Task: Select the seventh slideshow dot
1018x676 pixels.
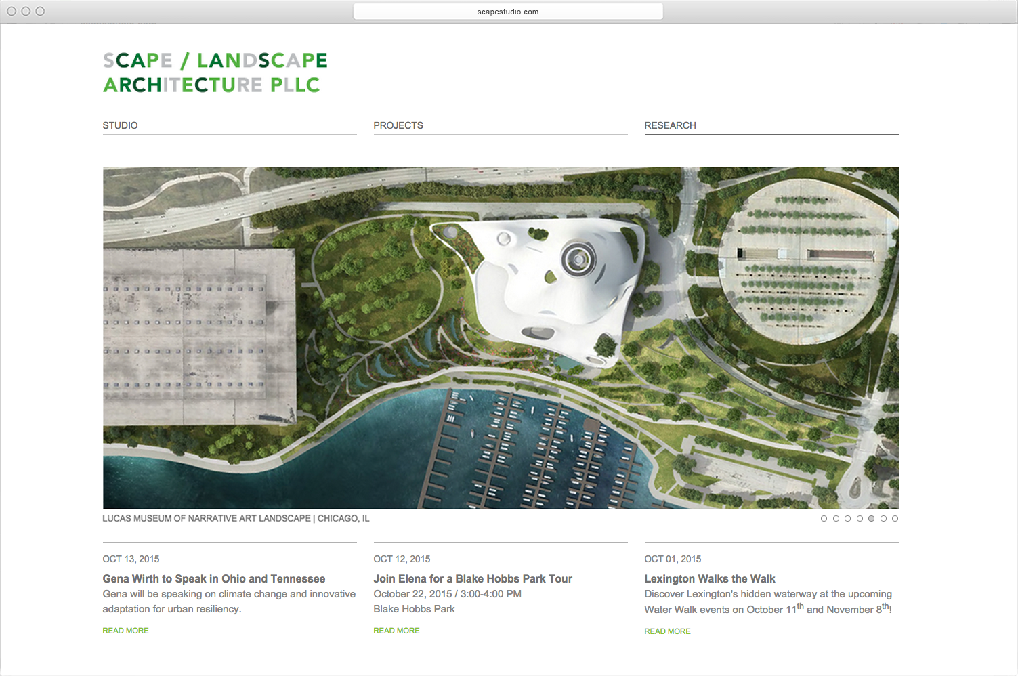Action: pyautogui.click(x=895, y=519)
